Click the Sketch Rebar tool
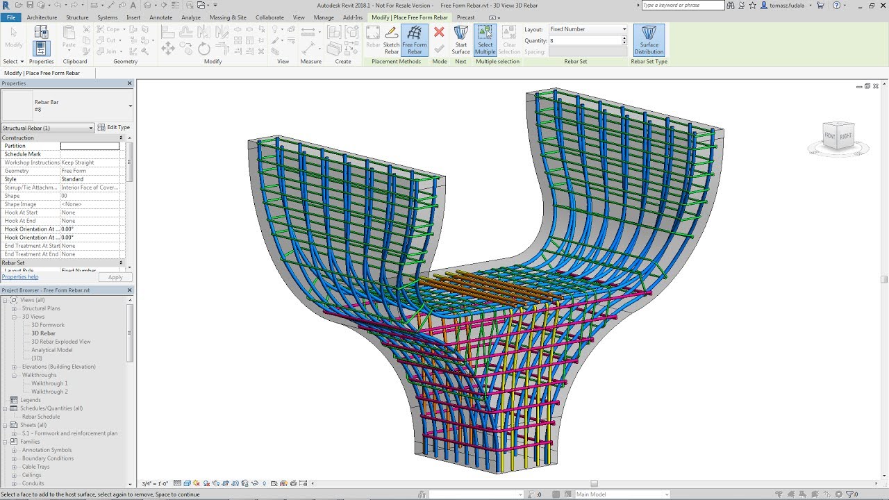889x500 pixels. point(392,40)
